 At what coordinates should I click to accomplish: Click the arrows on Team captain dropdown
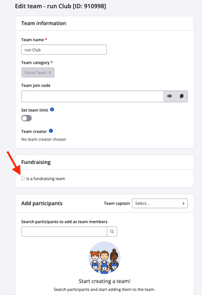183,204
